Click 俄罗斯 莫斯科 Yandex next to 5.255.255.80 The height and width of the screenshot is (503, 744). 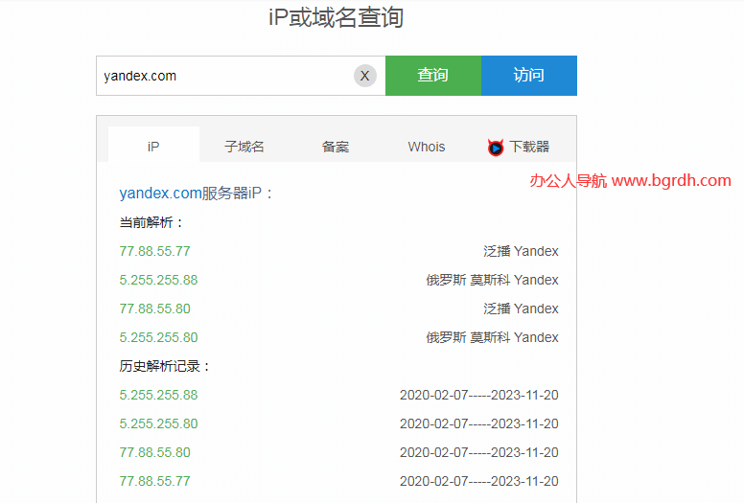pyautogui.click(x=492, y=337)
